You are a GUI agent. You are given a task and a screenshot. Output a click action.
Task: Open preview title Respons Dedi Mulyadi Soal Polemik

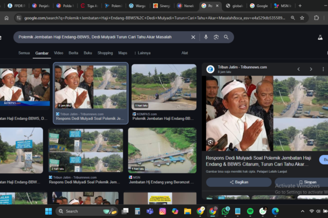click(259, 161)
